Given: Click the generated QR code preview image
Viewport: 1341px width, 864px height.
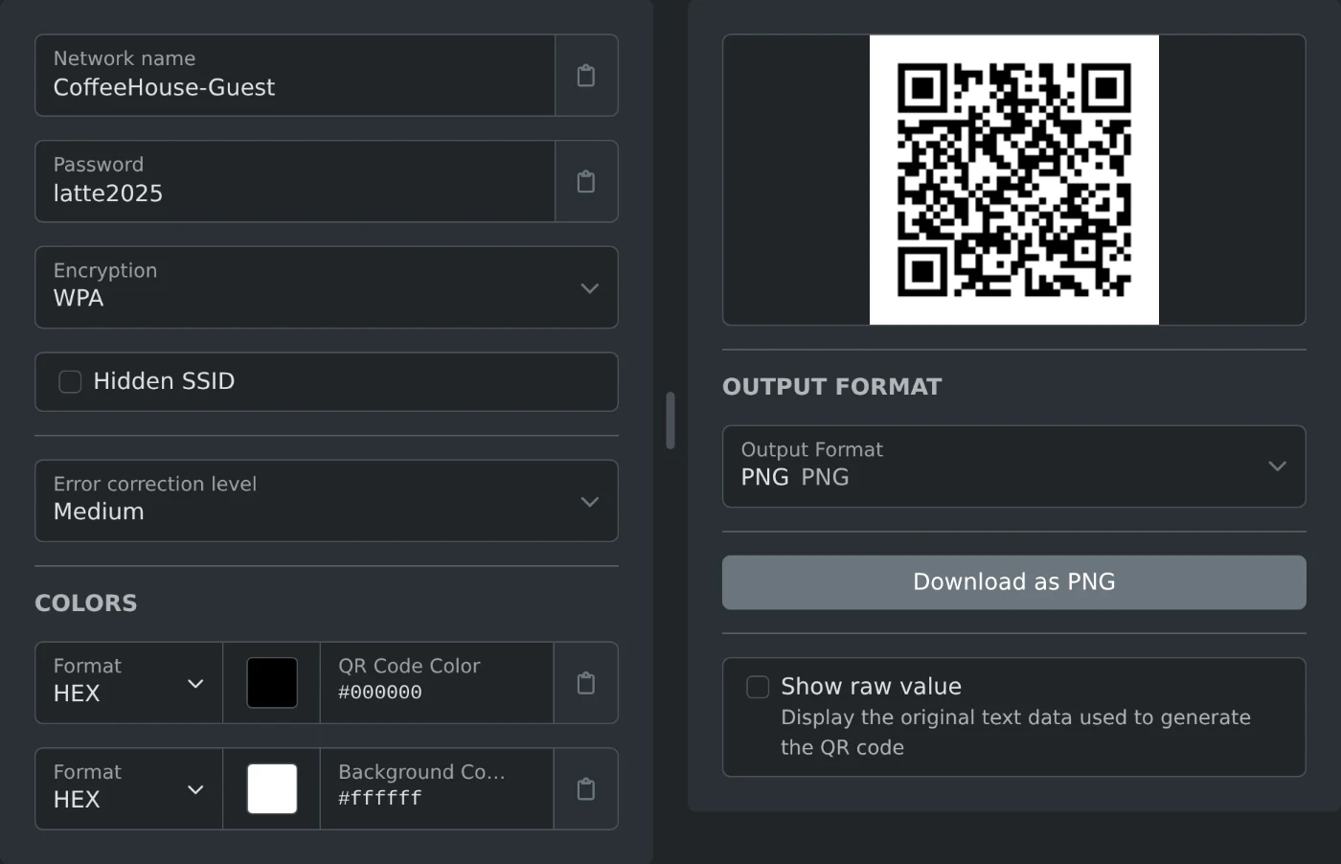Looking at the screenshot, I should pyautogui.click(x=1013, y=180).
